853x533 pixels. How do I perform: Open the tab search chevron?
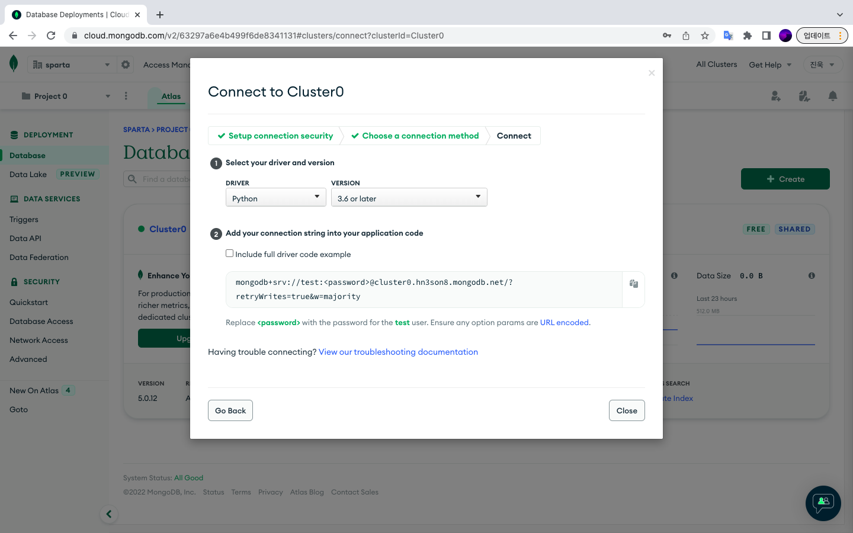[839, 14]
